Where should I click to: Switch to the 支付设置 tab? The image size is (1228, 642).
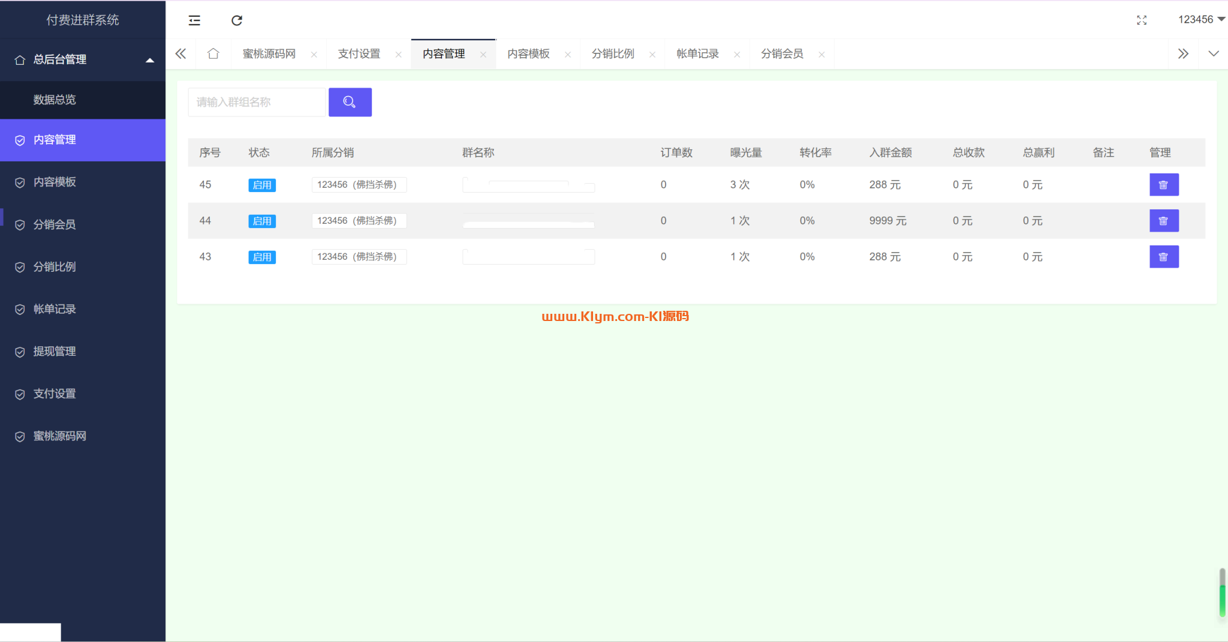click(359, 54)
